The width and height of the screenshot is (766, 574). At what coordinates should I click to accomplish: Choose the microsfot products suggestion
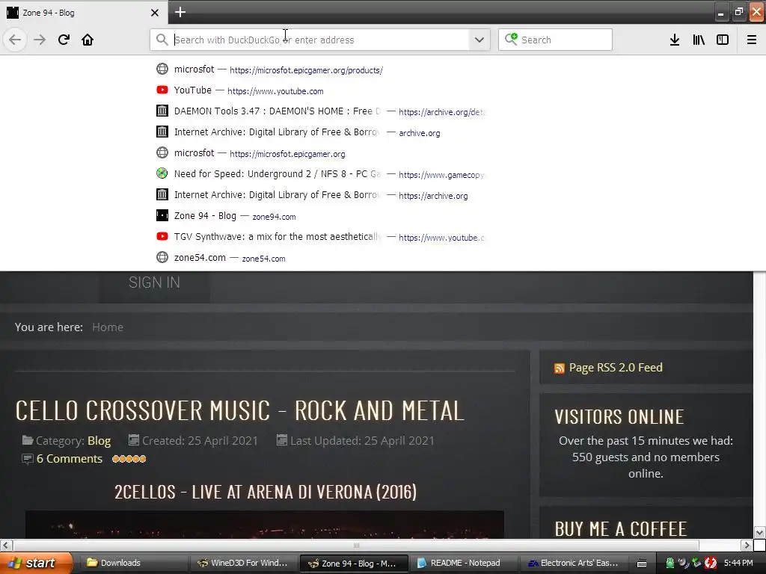pyautogui.click(x=320, y=70)
